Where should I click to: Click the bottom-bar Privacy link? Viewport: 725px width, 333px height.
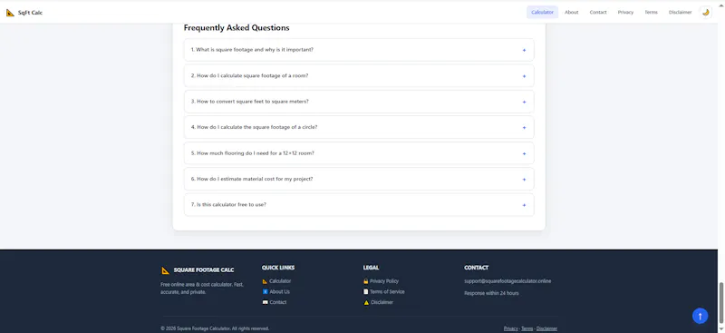point(510,328)
